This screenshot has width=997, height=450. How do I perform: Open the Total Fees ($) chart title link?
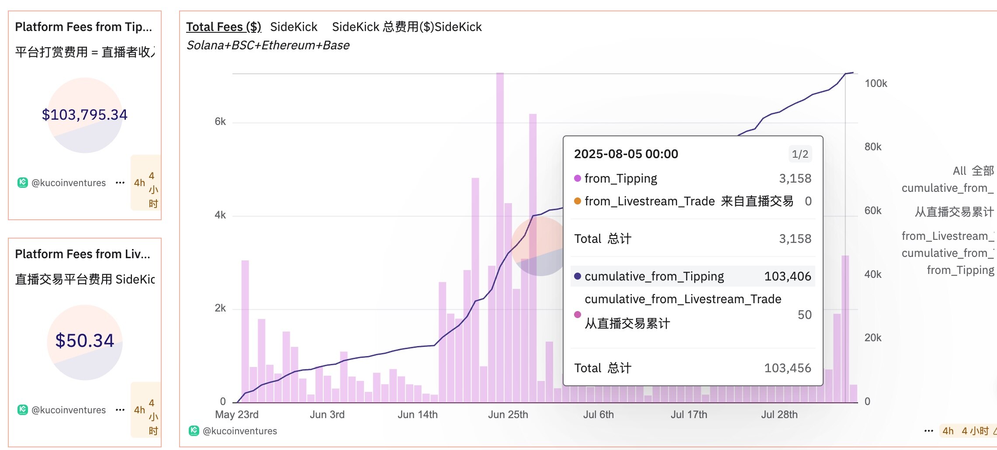pos(224,27)
